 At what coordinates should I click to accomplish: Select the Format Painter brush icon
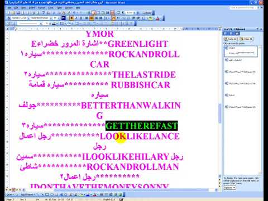(69, 13)
